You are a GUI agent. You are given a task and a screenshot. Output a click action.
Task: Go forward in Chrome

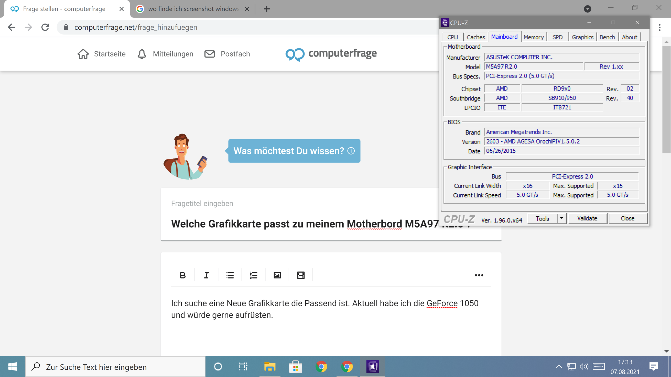(x=28, y=27)
